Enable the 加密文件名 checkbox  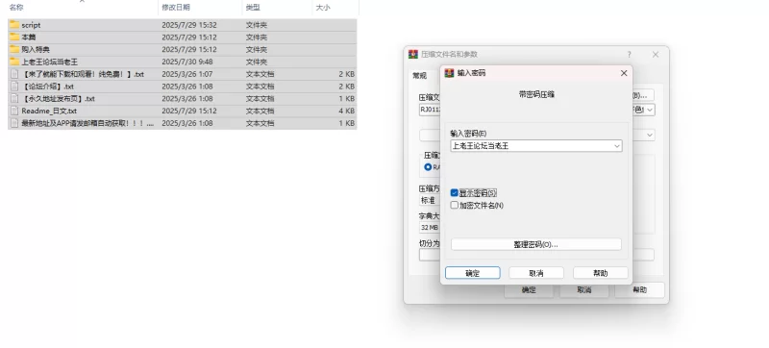[454, 205]
